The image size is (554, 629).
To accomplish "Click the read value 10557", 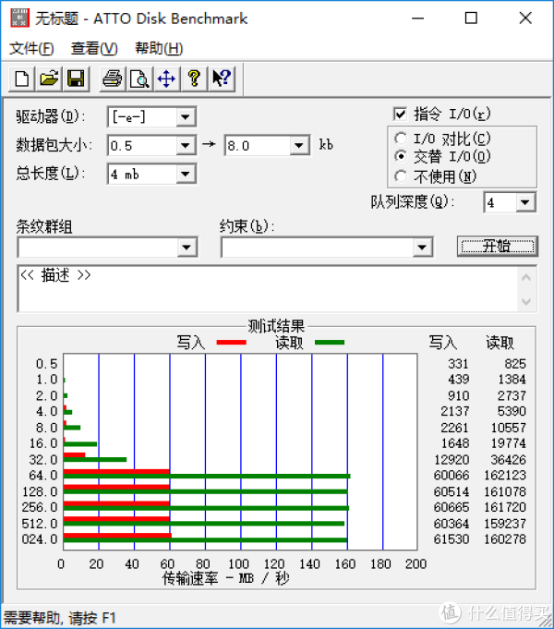I will click(508, 428).
